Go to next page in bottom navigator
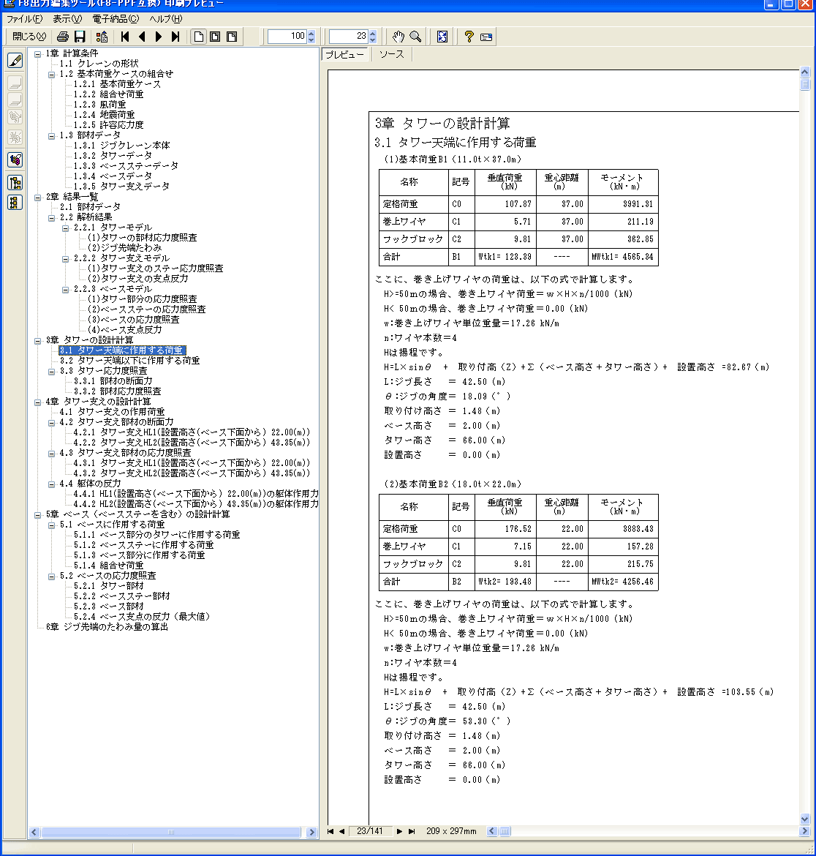This screenshot has width=816, height=856. (399, 831)
